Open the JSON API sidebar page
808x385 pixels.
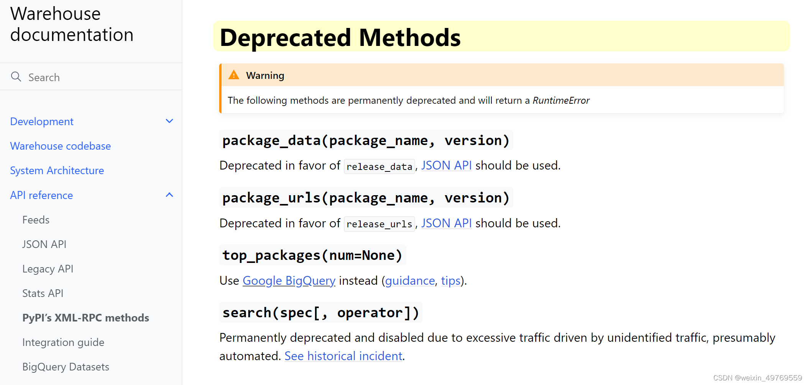click(x=44, y=244)
